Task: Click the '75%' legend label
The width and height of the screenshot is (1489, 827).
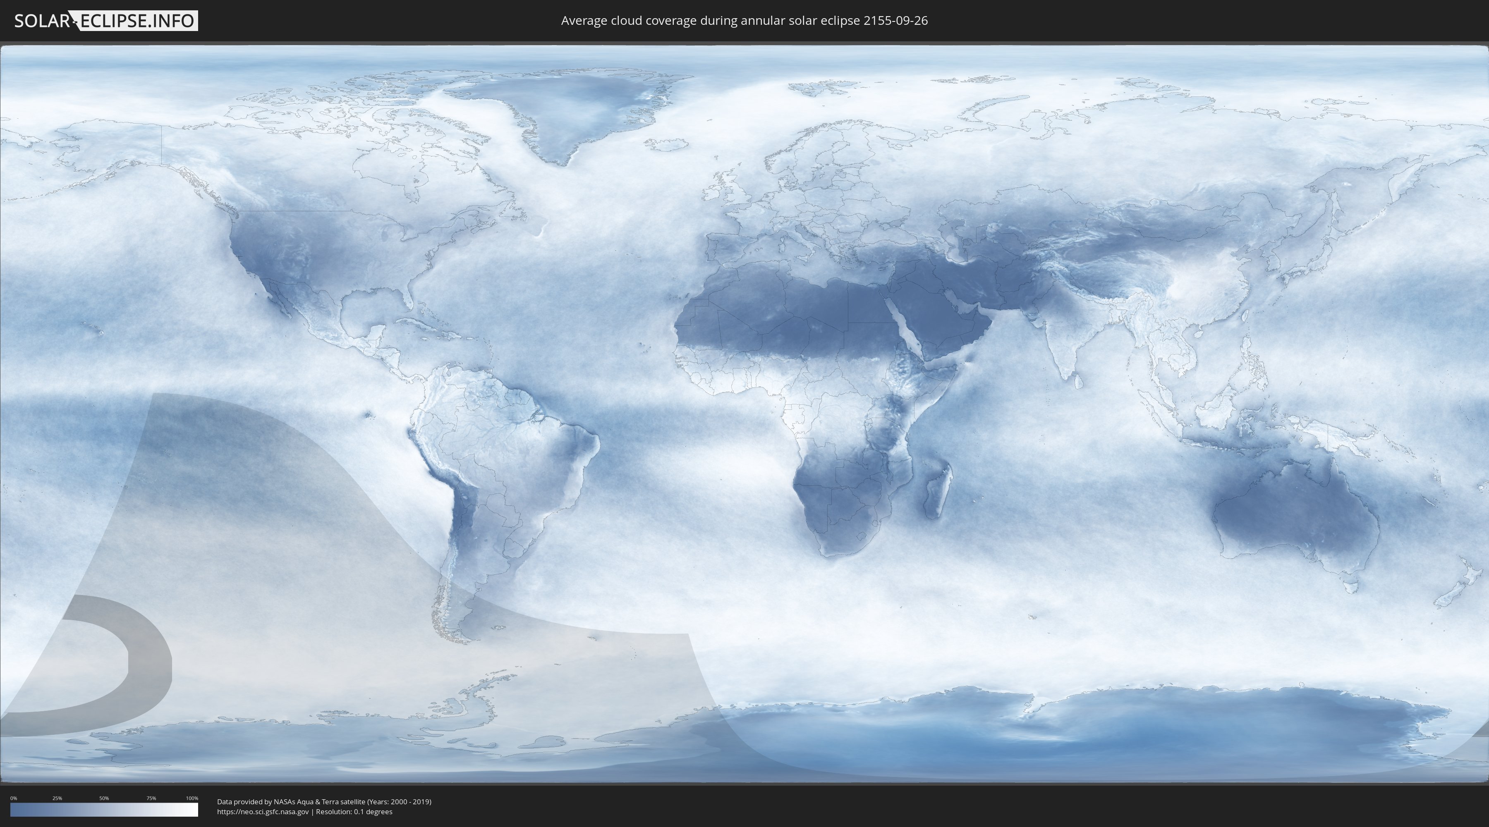Action: click(151, 798)
